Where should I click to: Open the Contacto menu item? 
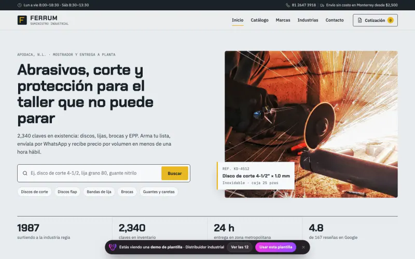point(335,20)
